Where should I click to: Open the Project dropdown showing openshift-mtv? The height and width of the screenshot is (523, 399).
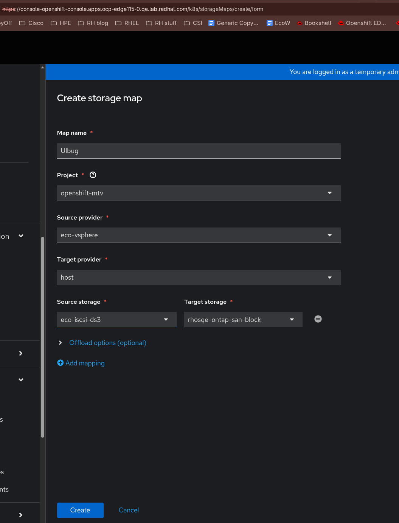point(199,193)
